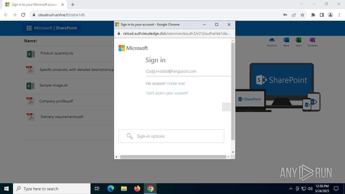The width and height of the screenshot is (345, 194).
Task: Open the Microsoft app launcher grid icon
Action: tap(29, 28)
